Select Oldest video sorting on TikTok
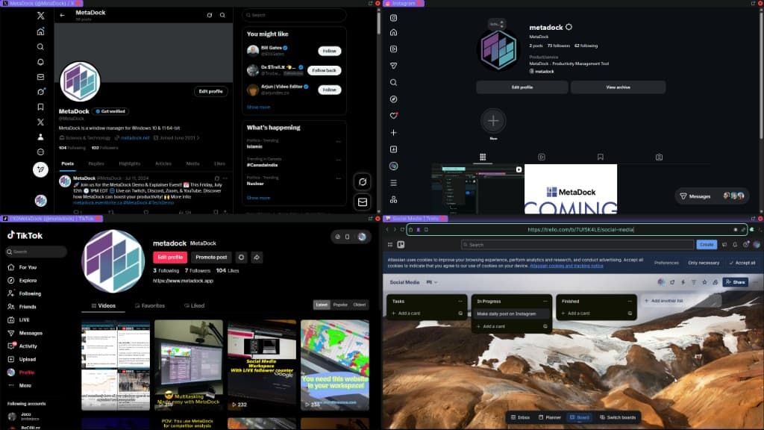 tap(360, 305)
